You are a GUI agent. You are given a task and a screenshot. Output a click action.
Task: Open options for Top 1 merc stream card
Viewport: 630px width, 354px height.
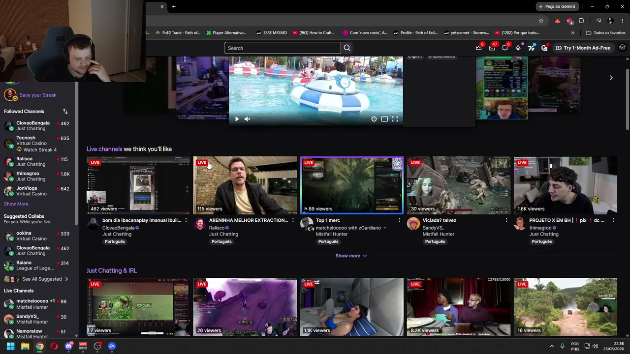pyautogui.click(x=399, y=220)
